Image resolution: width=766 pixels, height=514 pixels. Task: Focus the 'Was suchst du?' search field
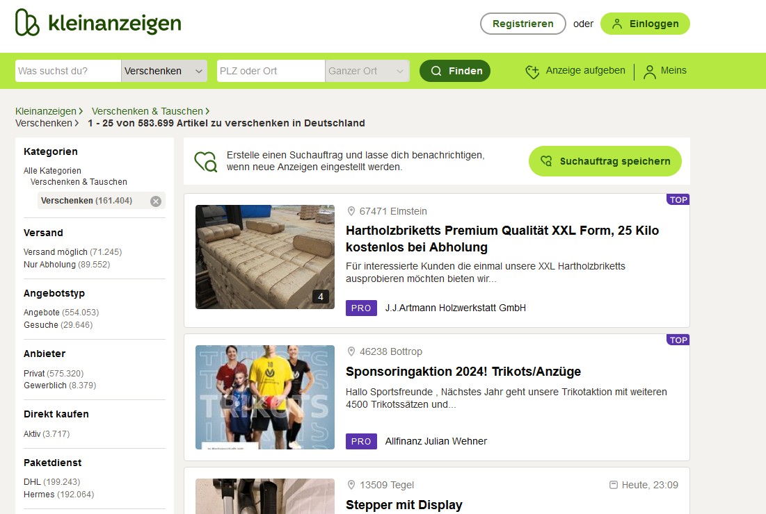click(x=68, y=71)
